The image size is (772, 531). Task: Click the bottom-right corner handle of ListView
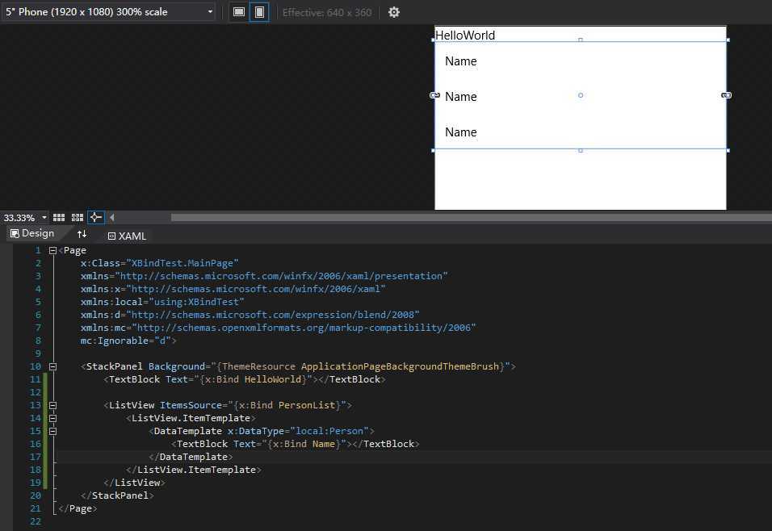pyautogui.click(x=728, y=151)
